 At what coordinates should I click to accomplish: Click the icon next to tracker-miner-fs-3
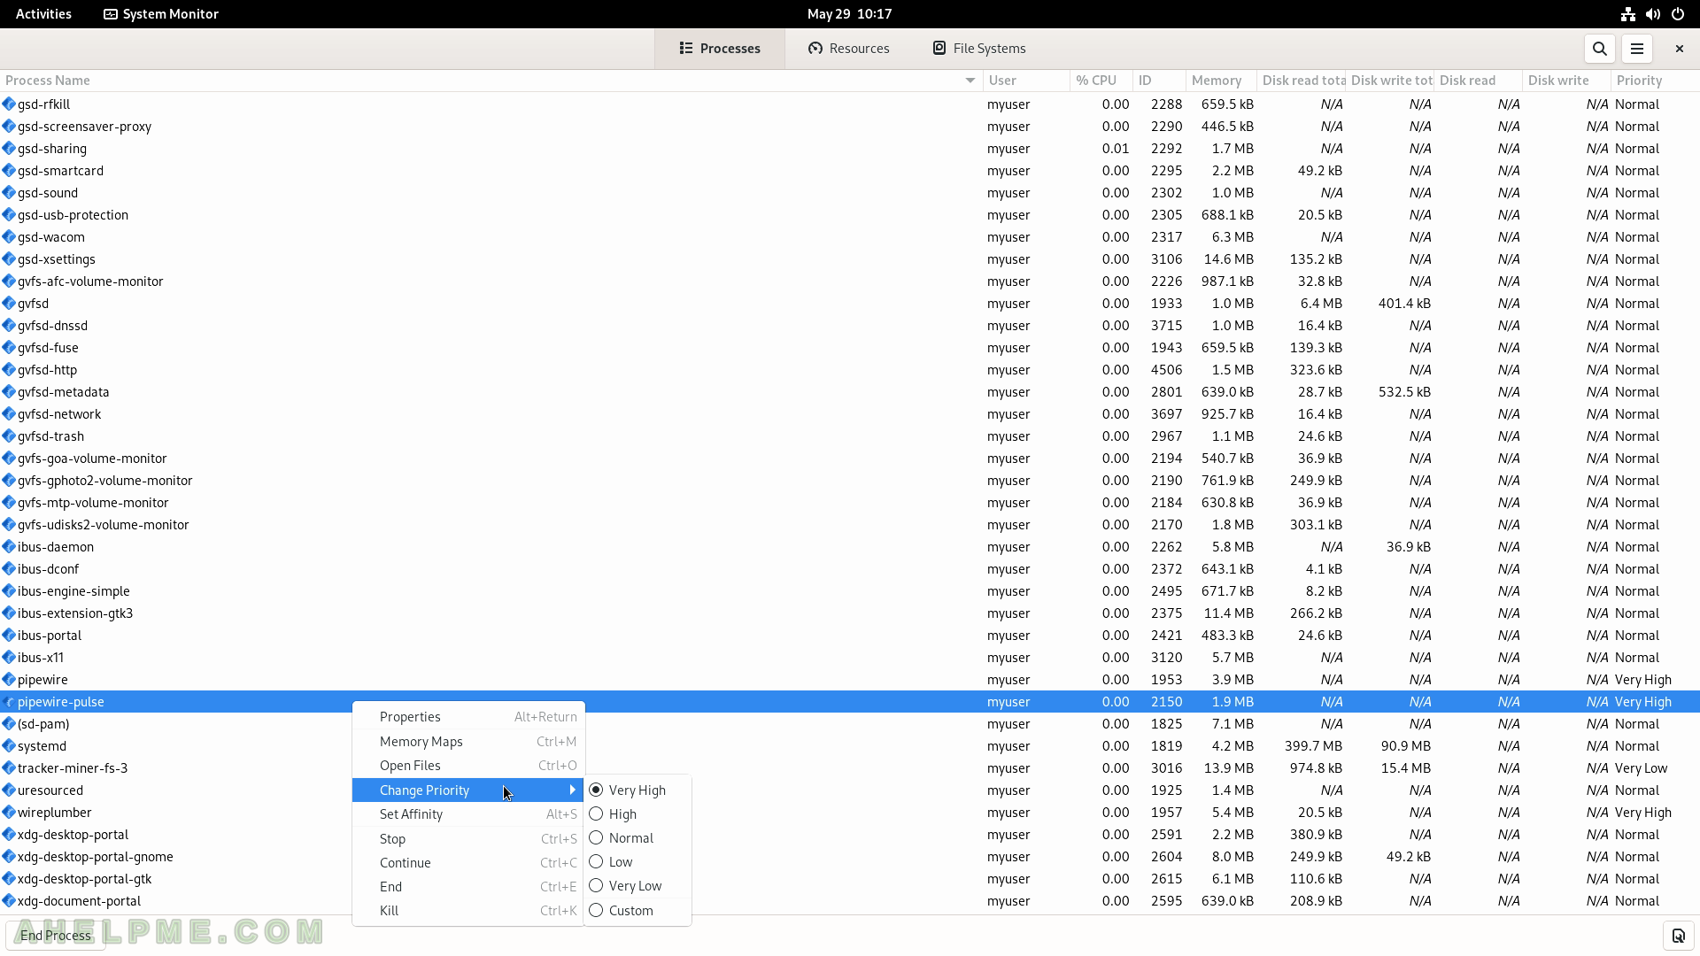pos(9,768)
